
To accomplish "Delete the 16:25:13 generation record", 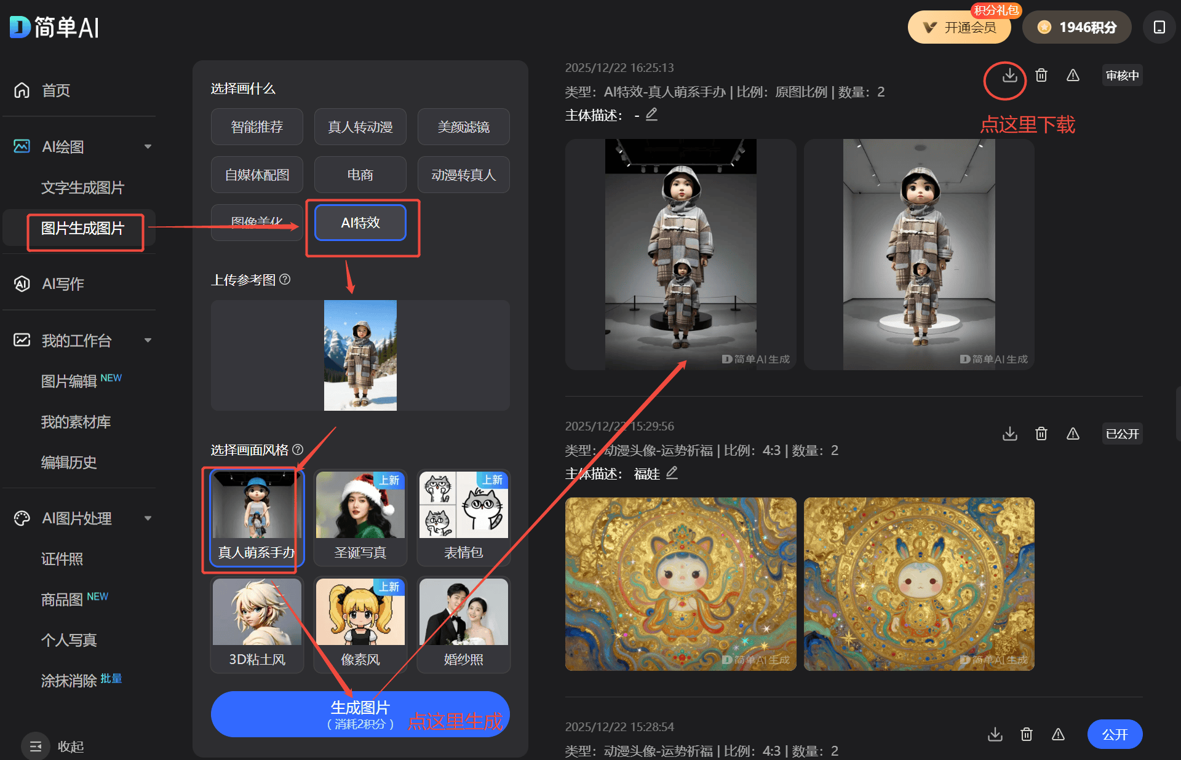I will point(1041,76).
